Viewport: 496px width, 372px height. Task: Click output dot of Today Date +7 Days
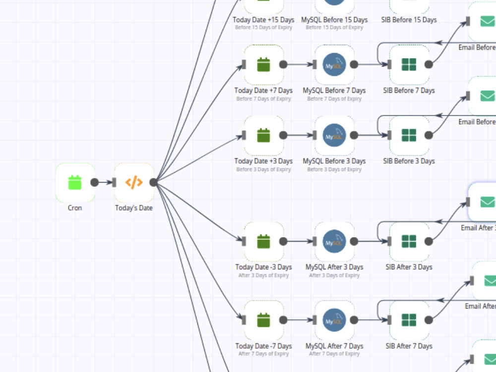(x=283, y=64)
